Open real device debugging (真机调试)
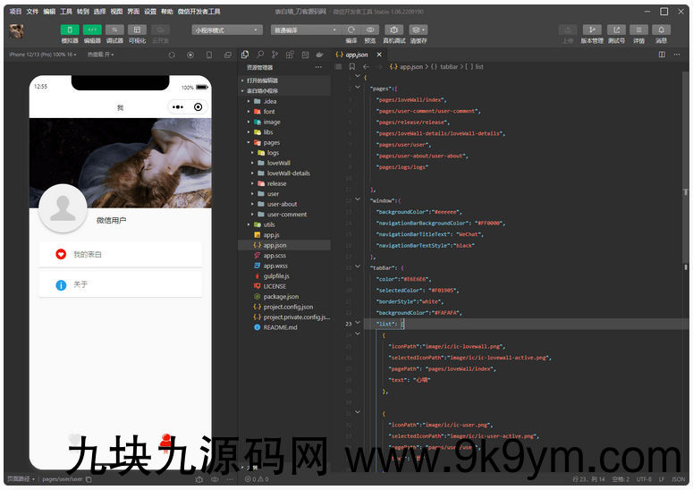The height and width of the screenshot is (490, 693). [393, 30]
